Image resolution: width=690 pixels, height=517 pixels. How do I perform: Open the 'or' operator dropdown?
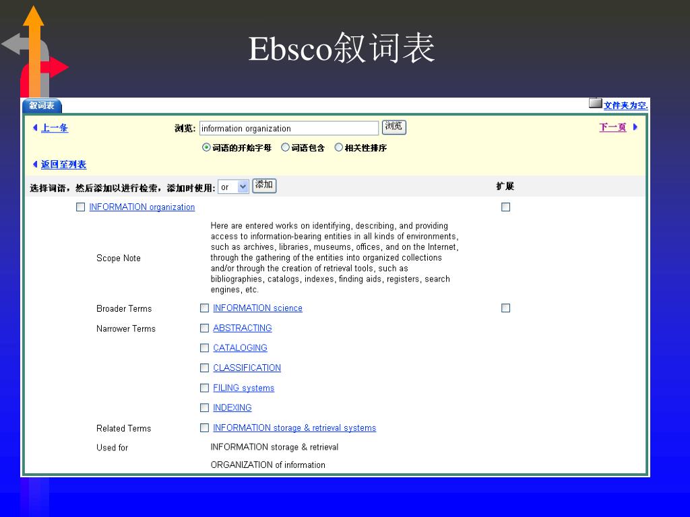point(234,187)
